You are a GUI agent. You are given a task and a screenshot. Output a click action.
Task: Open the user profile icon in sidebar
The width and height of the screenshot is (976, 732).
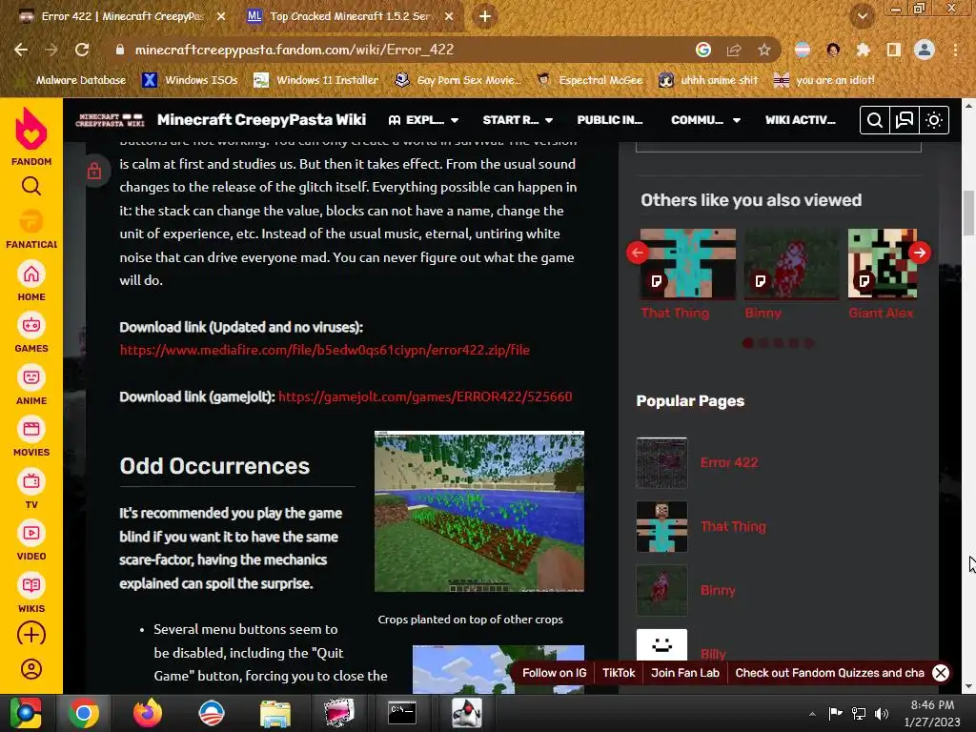tap(31, 669)
